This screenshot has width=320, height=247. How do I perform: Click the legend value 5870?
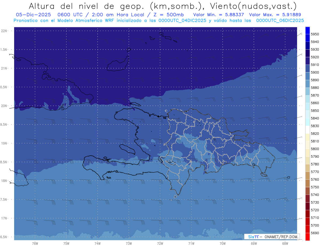click(x=315, y=95)
